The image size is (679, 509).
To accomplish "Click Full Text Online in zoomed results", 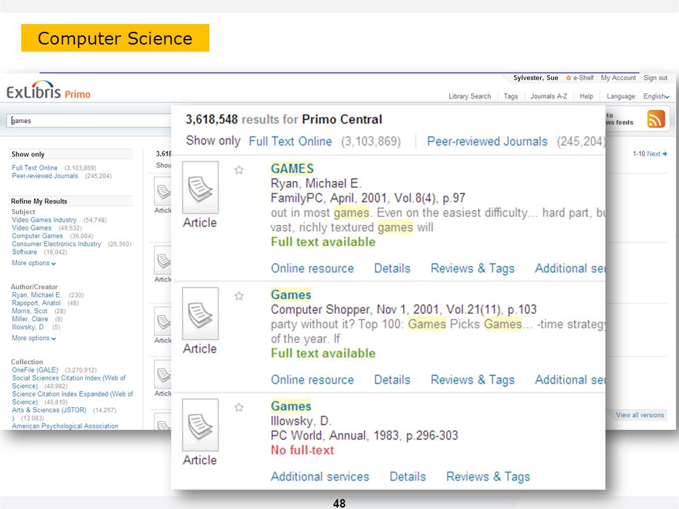I will (290, 141).
